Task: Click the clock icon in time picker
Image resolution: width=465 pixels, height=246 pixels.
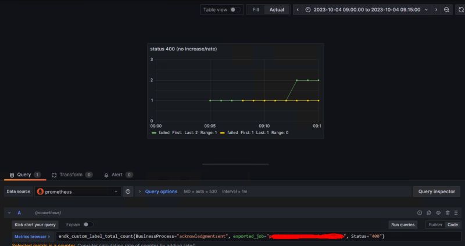Action: coord(308,10)
